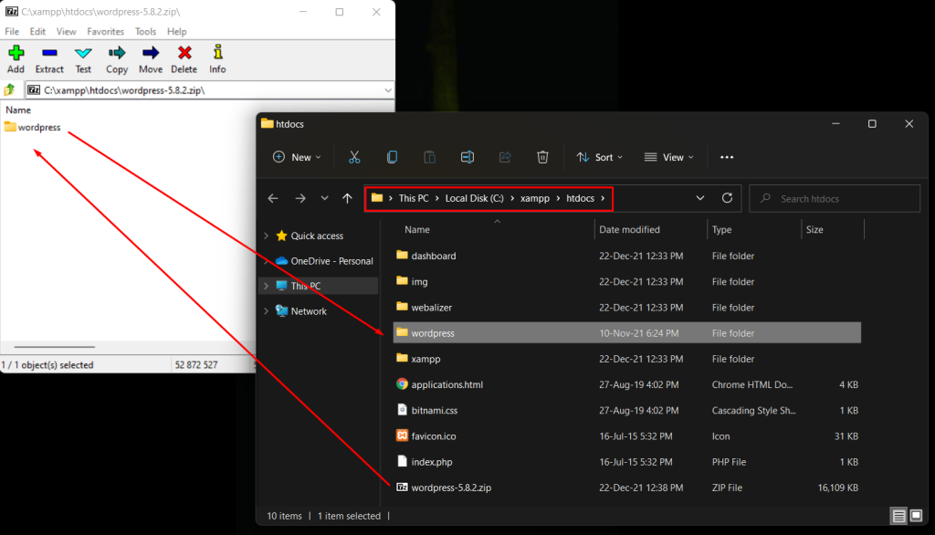This screenshot has height=535, width=935.
Task: Click This PC in breadcrumb path
Action: pos(414,198)
